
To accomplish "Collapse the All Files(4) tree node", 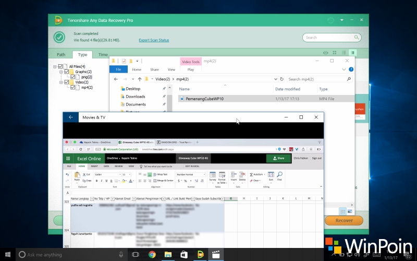I will 55,67.
